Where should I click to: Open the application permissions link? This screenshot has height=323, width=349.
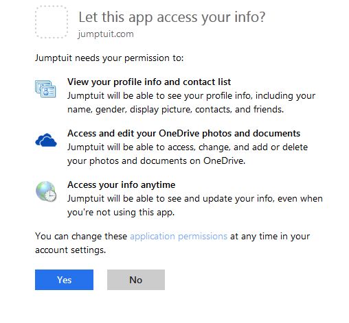point(179,236)
